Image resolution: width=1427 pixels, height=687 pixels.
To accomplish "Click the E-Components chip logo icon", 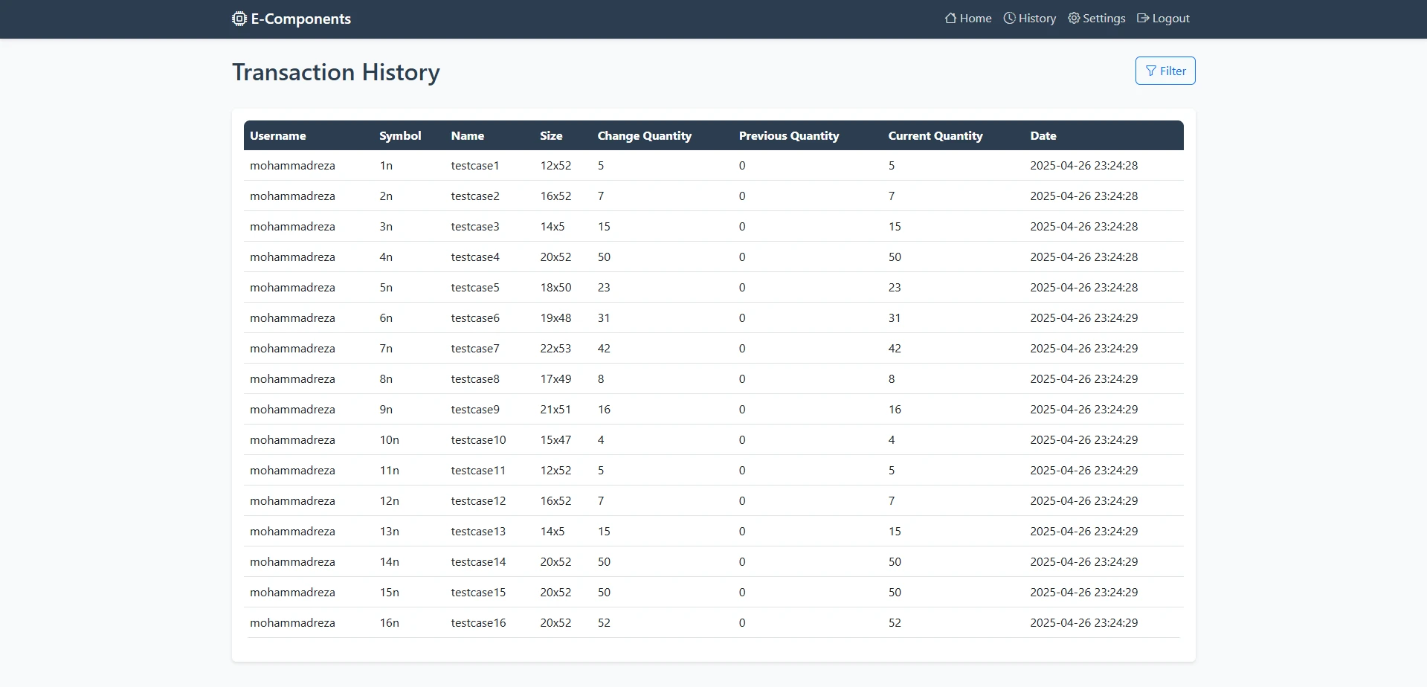I will (239, 19).
